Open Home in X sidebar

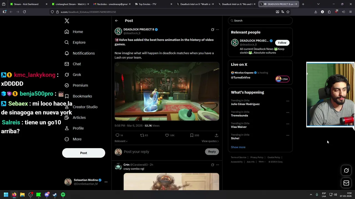74,32
